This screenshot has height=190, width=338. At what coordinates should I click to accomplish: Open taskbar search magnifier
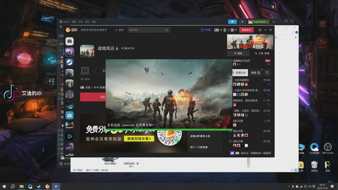coord(13,186)
